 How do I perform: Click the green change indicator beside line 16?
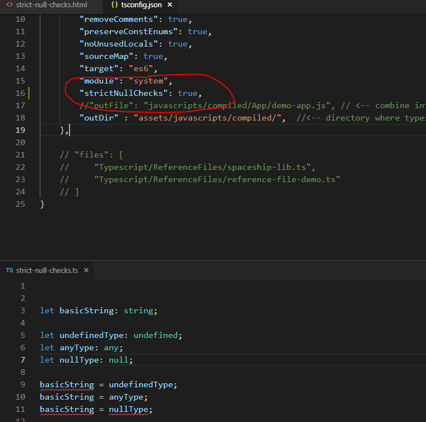pyautogui.click(x=29, y=93)
